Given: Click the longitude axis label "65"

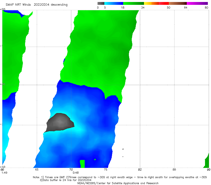Looking at the screenshot, I should (37, 170).
